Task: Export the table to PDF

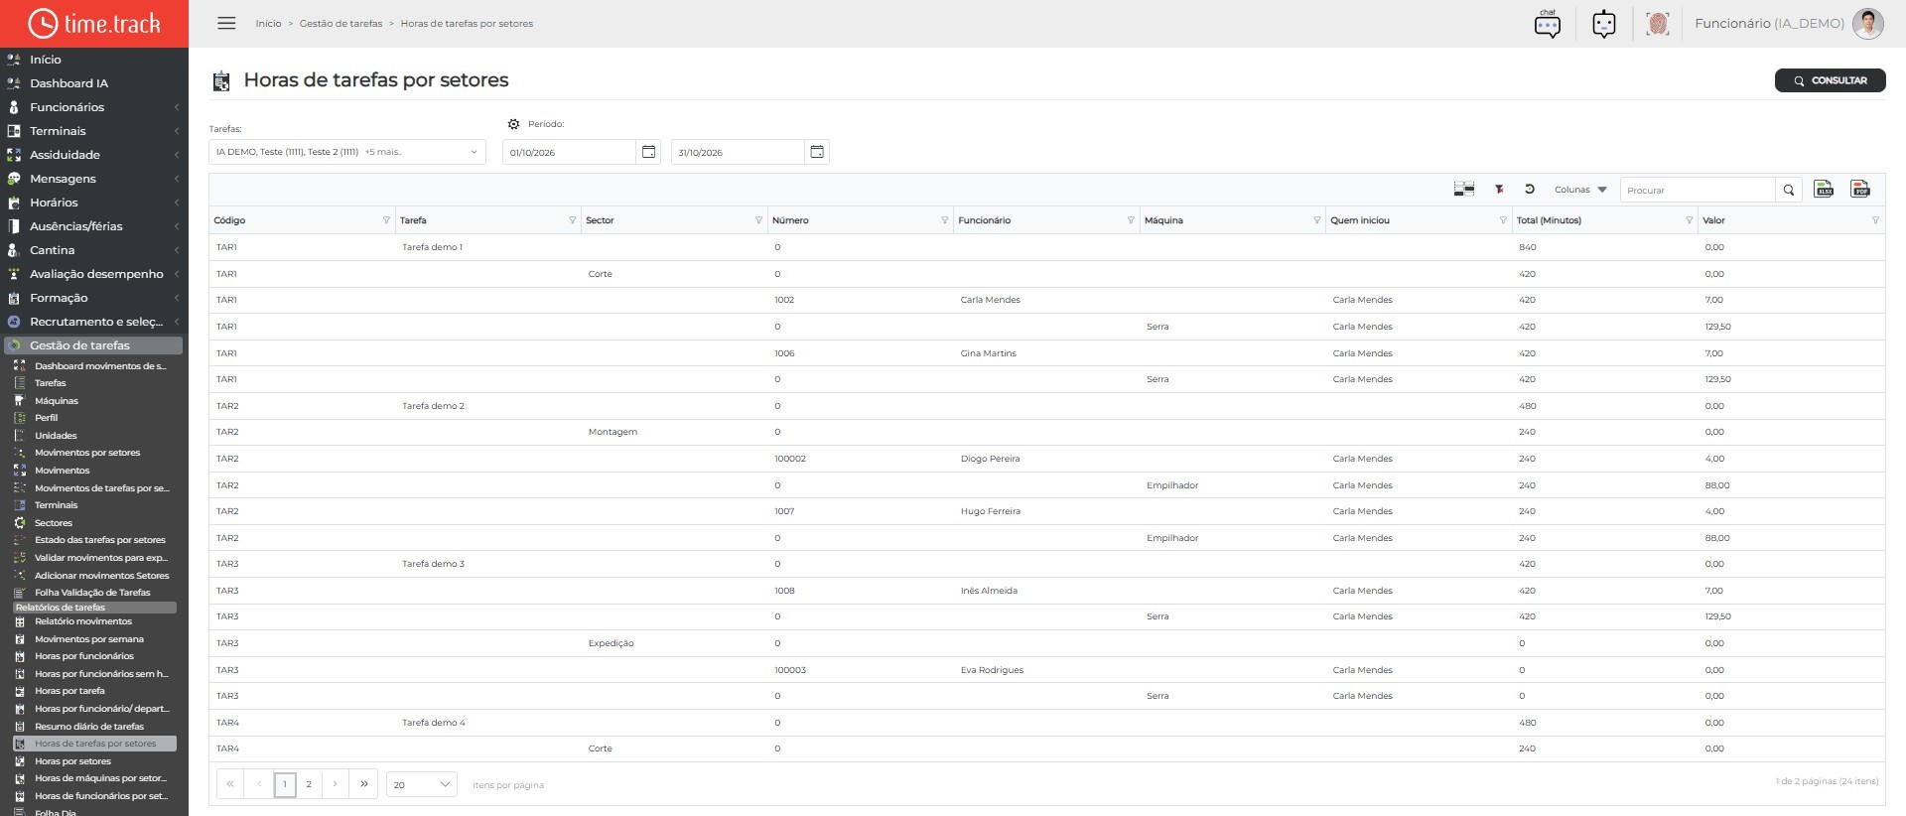Action: click(x=1860, y=190)
